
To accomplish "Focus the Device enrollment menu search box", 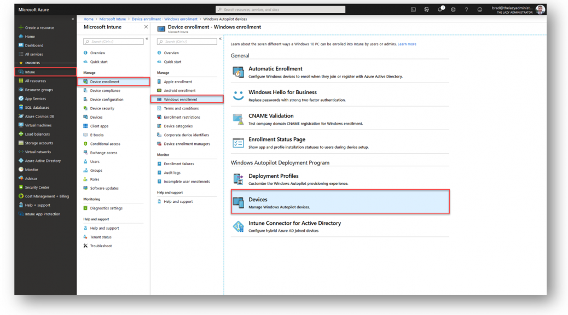I will point(187,42).
